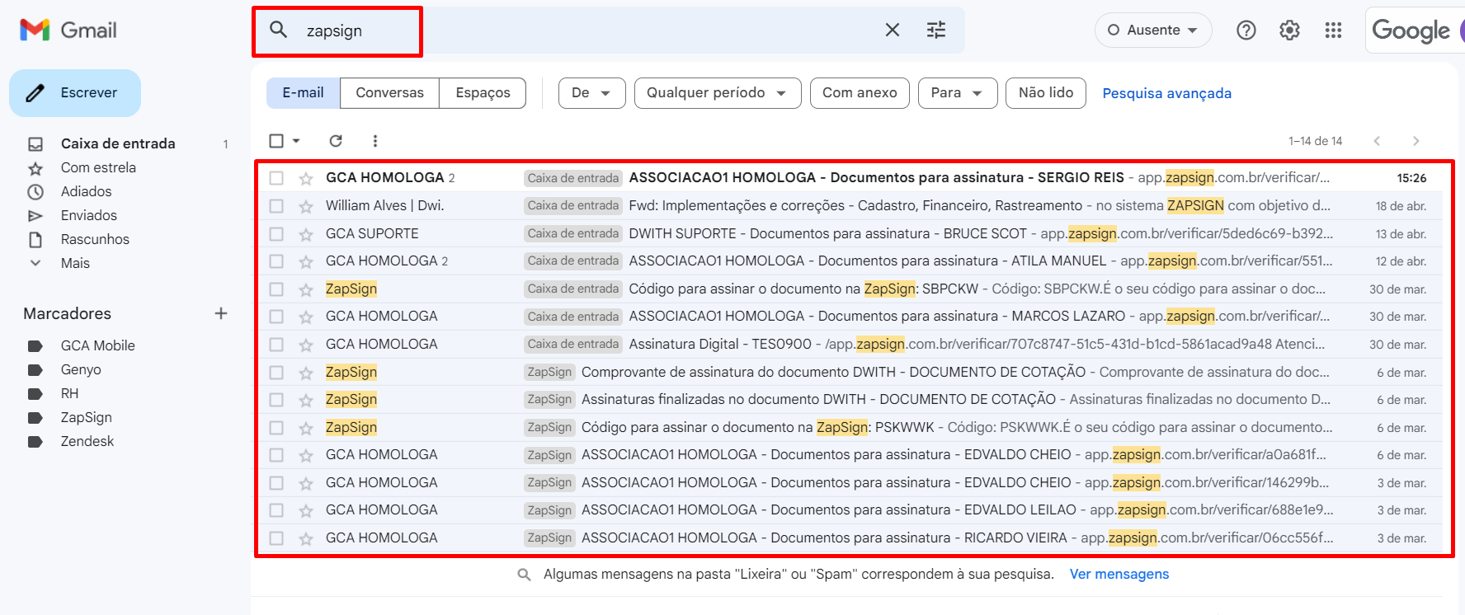The height and width of the screenshot is (615, 1465).
Task: Click the search magnifier icon
Action: pyautogui.click(x=279, y=30)
